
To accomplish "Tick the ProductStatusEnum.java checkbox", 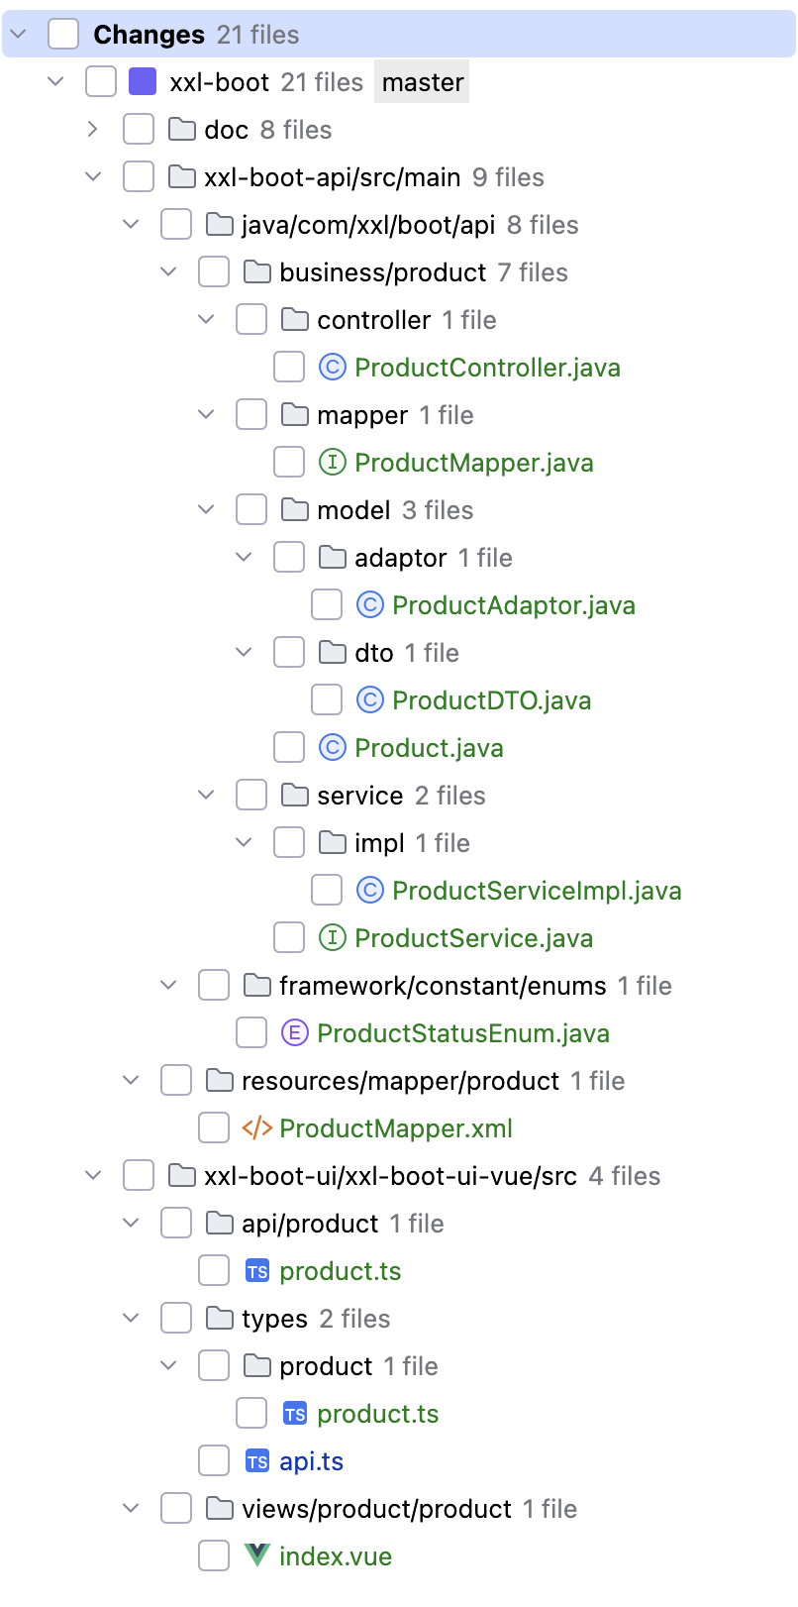I will 251,1033.
